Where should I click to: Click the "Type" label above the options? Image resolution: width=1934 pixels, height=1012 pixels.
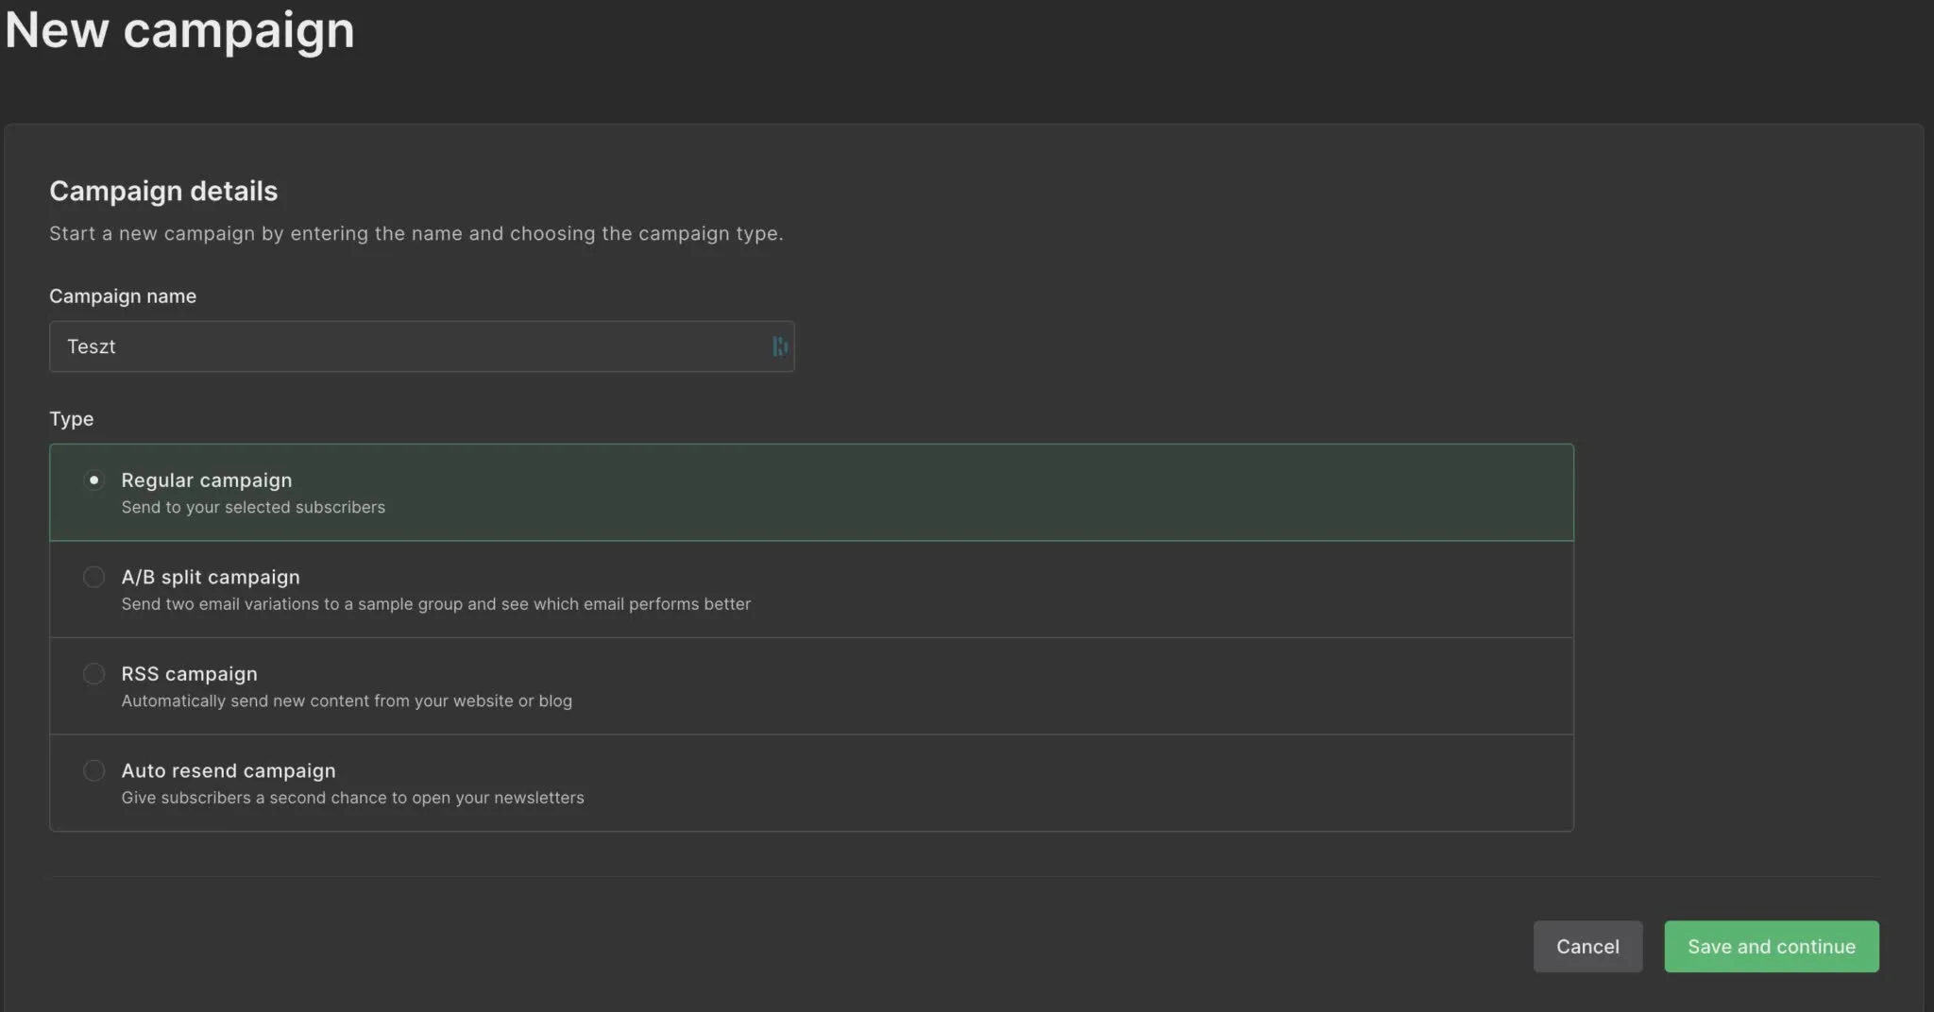[71, 419]
